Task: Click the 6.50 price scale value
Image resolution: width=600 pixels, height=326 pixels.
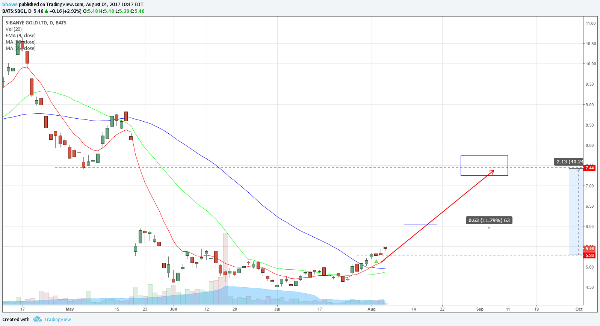Action: 590,206
